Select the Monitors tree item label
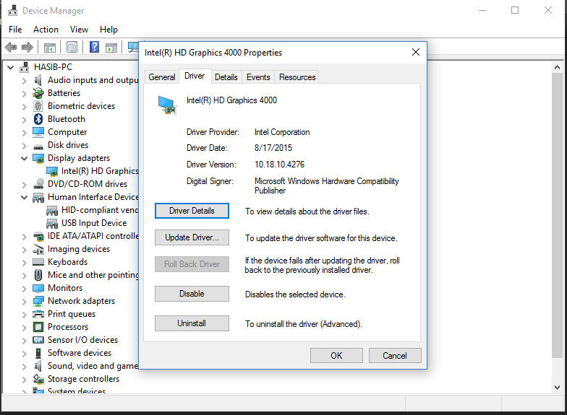The width and height of the screenshot is (567, 415). (65, 288)
